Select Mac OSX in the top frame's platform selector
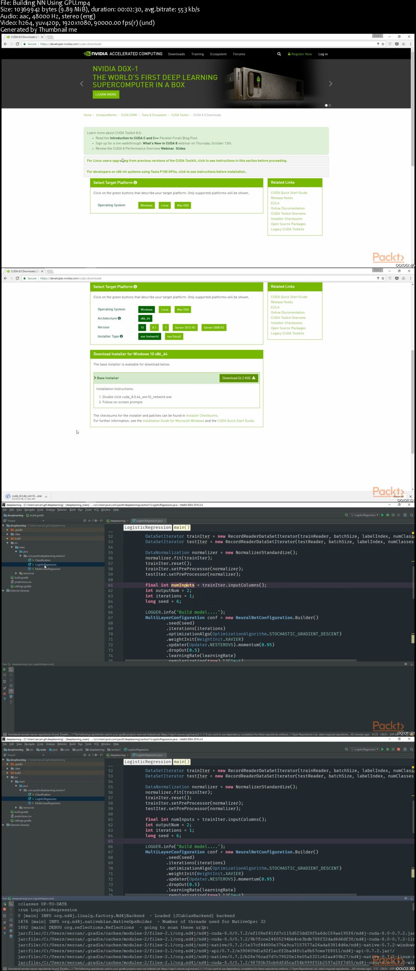The height and width of the screenshot is (971, 416). (183, 205)
